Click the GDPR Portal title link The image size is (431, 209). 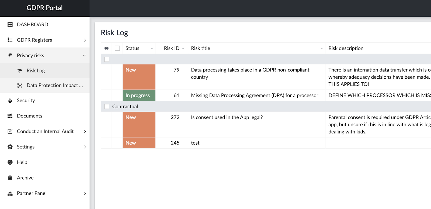(x=44, y=8)
